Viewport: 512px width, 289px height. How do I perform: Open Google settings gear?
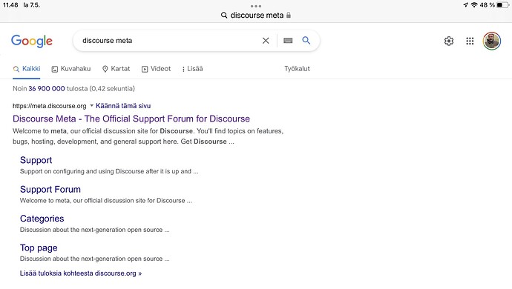tap(449, 41)
